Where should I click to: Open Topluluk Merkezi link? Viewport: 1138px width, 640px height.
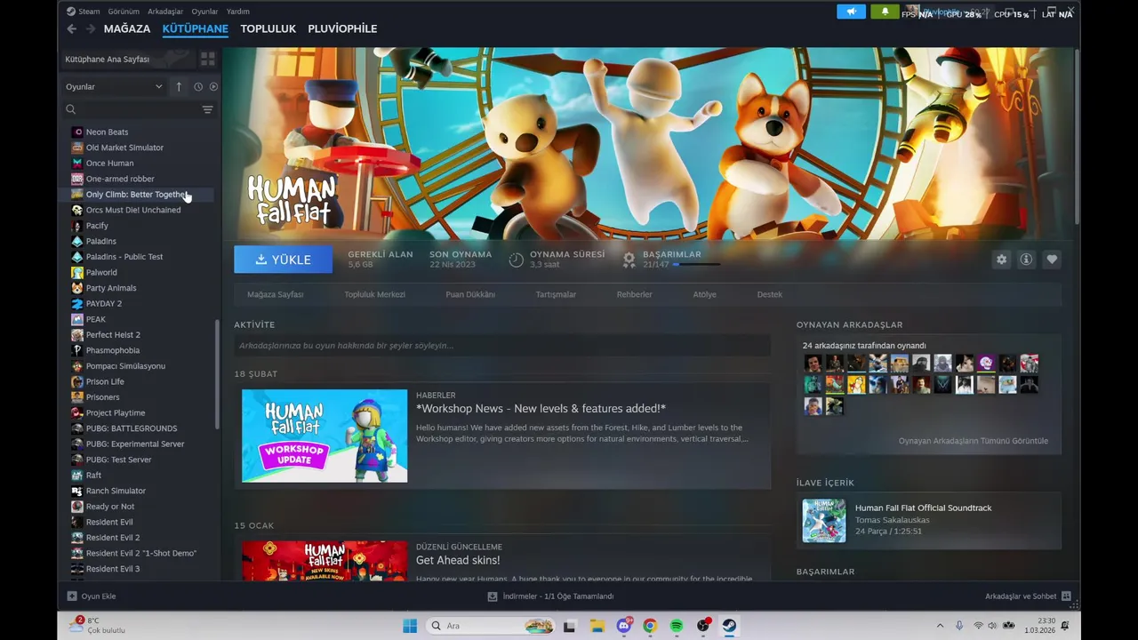coord(374,294)
